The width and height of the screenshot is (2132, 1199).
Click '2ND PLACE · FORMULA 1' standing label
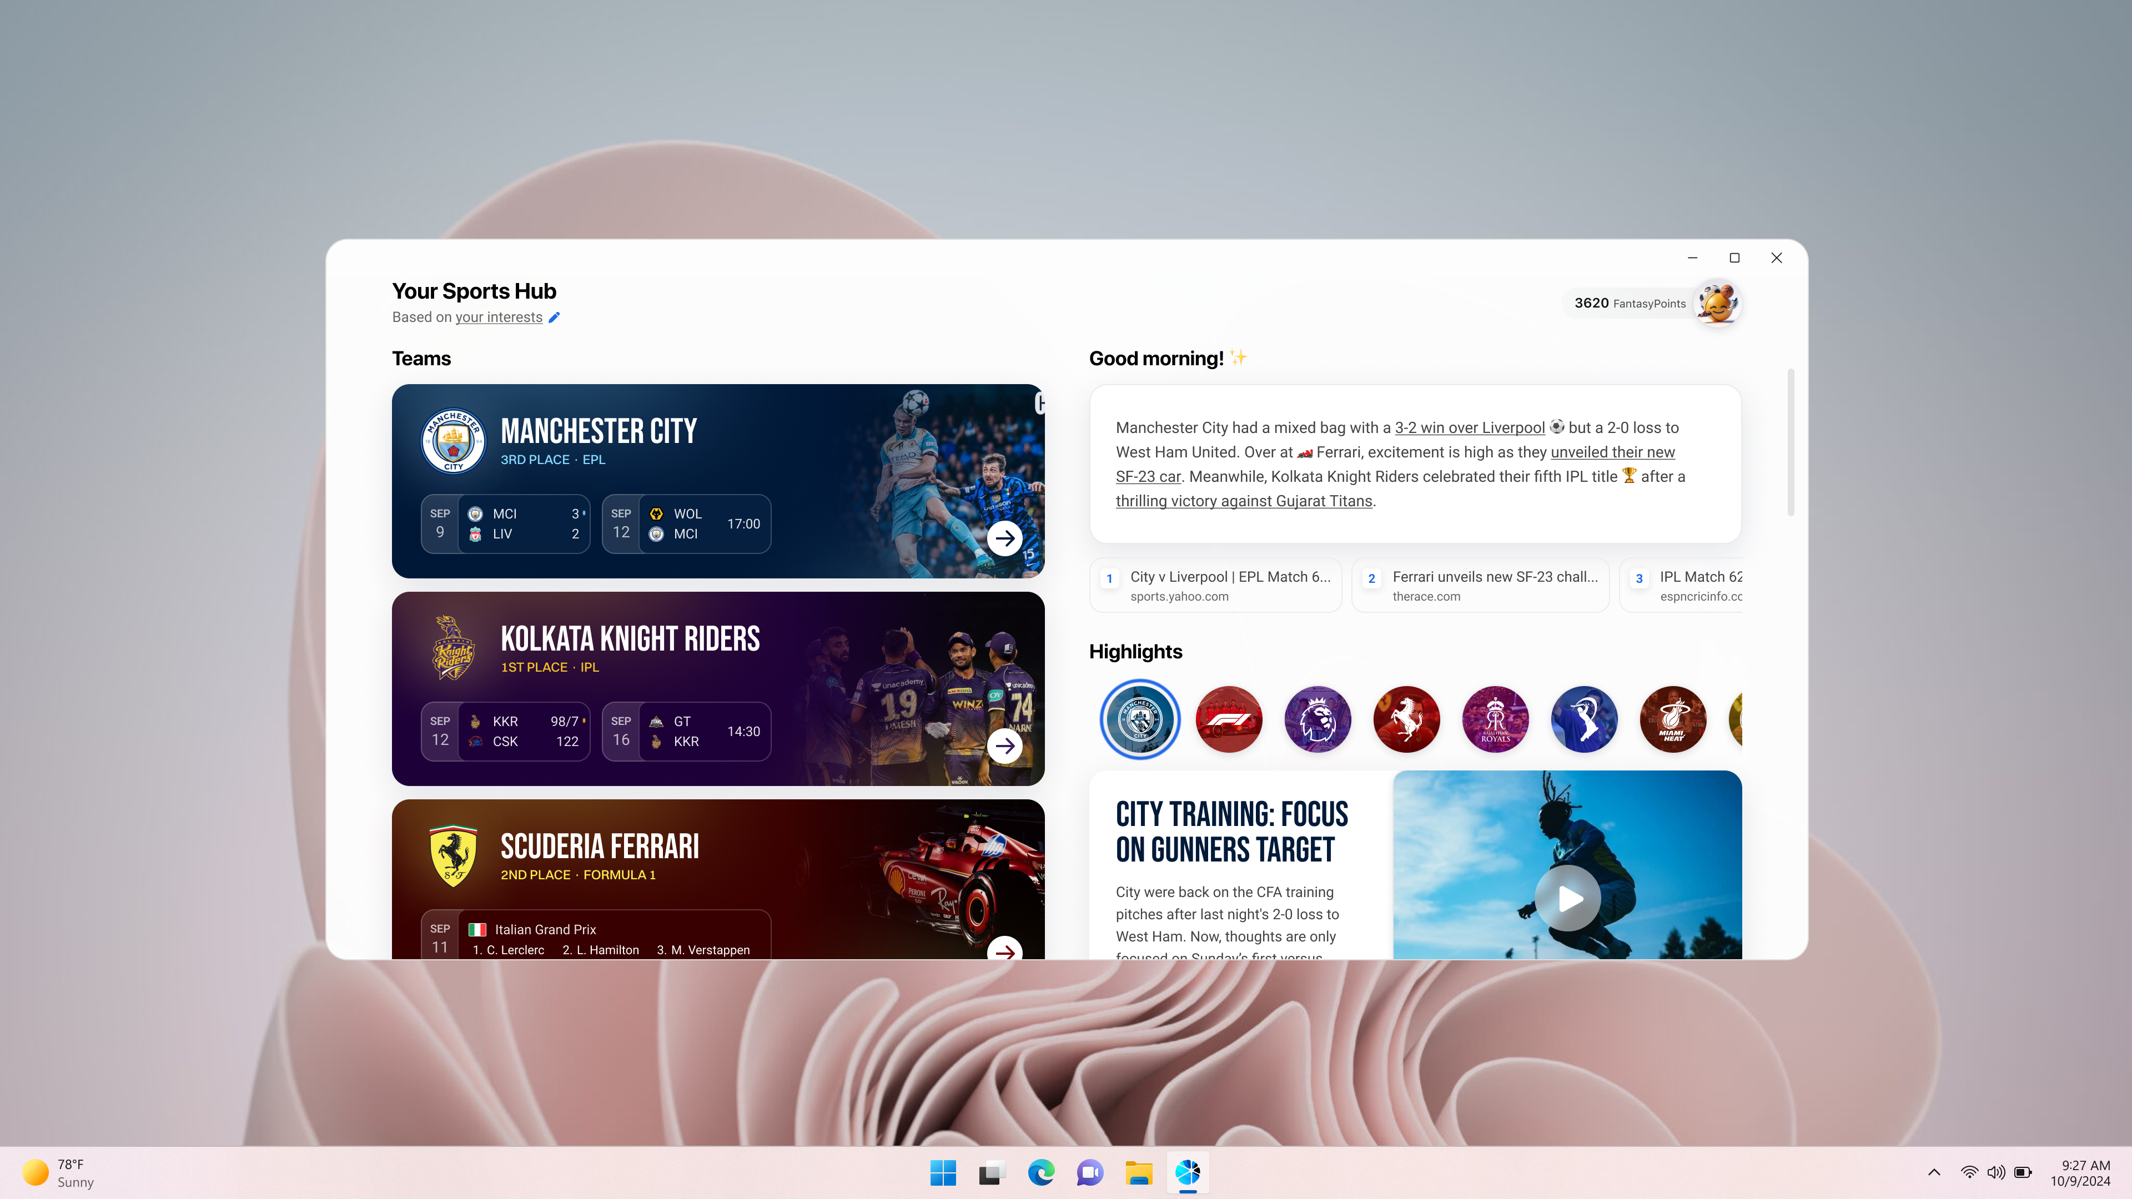(577, 875)
